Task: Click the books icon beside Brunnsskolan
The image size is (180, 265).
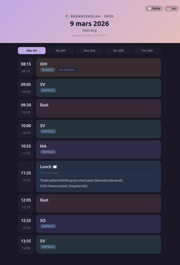Action: pos(67,16)
